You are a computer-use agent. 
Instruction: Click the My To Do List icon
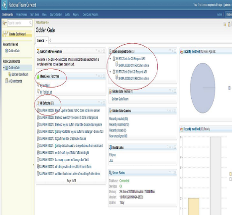point(38,92)
